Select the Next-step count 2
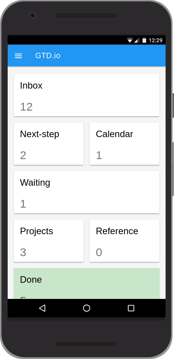 (23, 156)
